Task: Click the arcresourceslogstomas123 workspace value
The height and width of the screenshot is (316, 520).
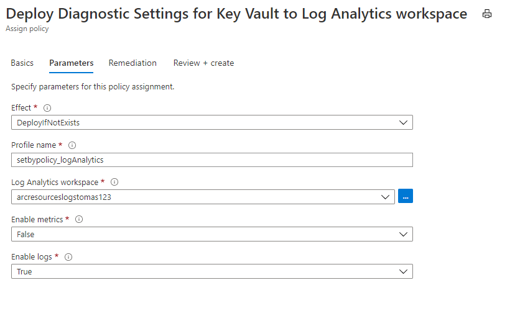Action: (64, 197)
